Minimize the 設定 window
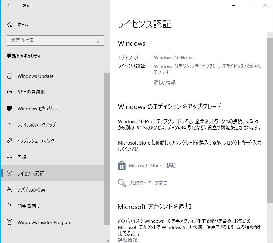The height and width of the screenshot is (243, 273). point(234,5)
